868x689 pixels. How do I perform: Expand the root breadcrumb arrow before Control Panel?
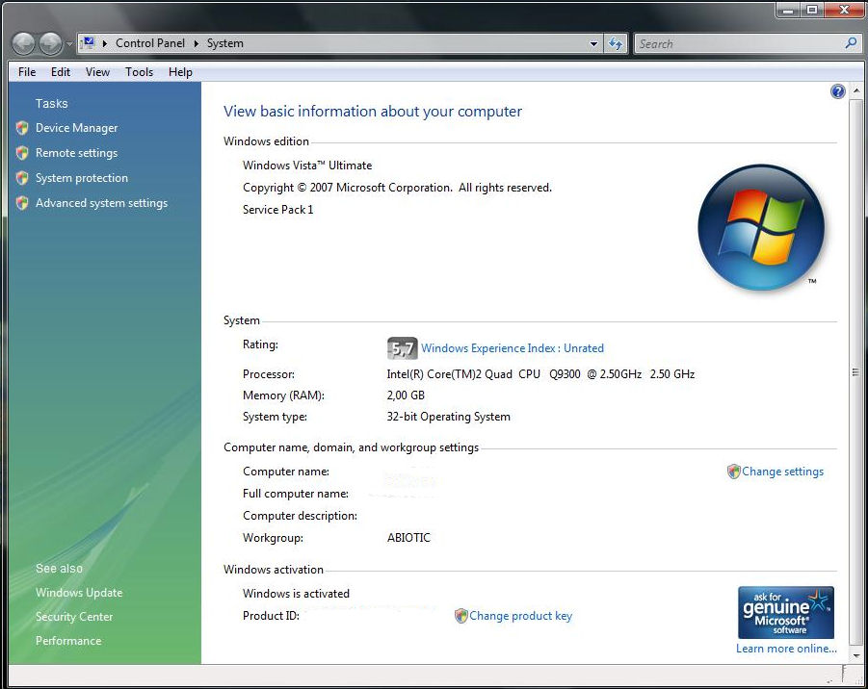[x=104, y=43]
